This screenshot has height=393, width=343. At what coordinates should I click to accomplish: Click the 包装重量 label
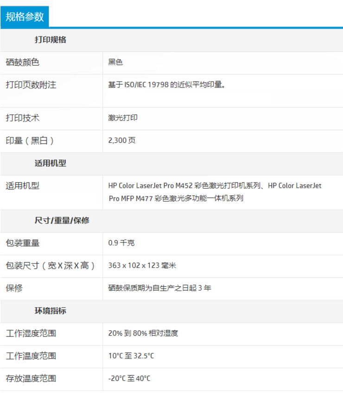pos(23,243)
